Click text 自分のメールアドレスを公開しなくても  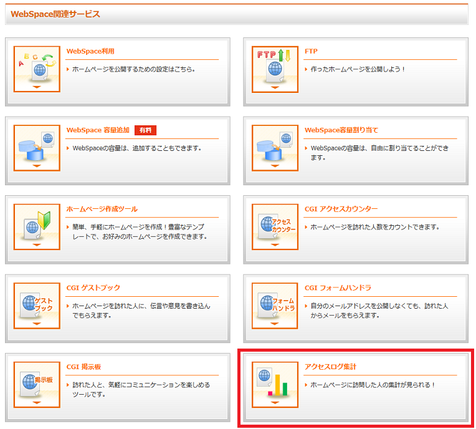(x=364, y=306)
